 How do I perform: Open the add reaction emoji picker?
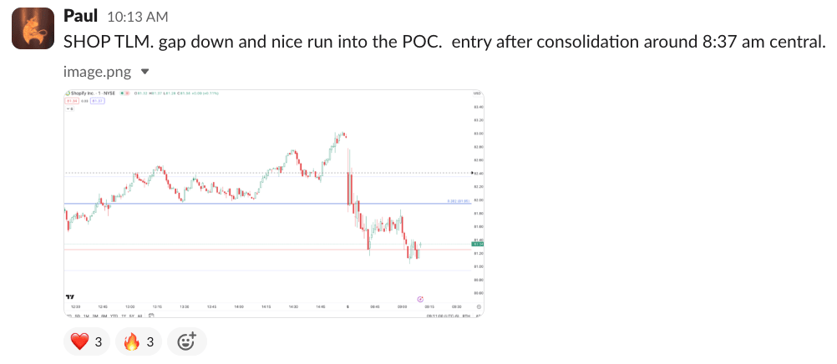click(x=186, y=341)
